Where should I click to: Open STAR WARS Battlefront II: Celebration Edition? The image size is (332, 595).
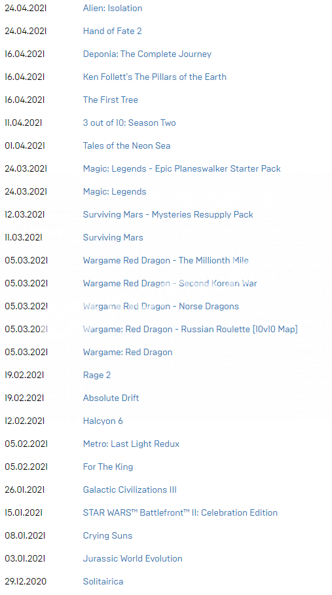click(180, 512)
